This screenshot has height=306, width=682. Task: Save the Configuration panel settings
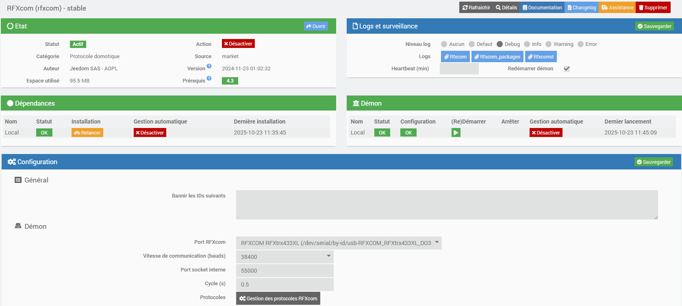654,162
